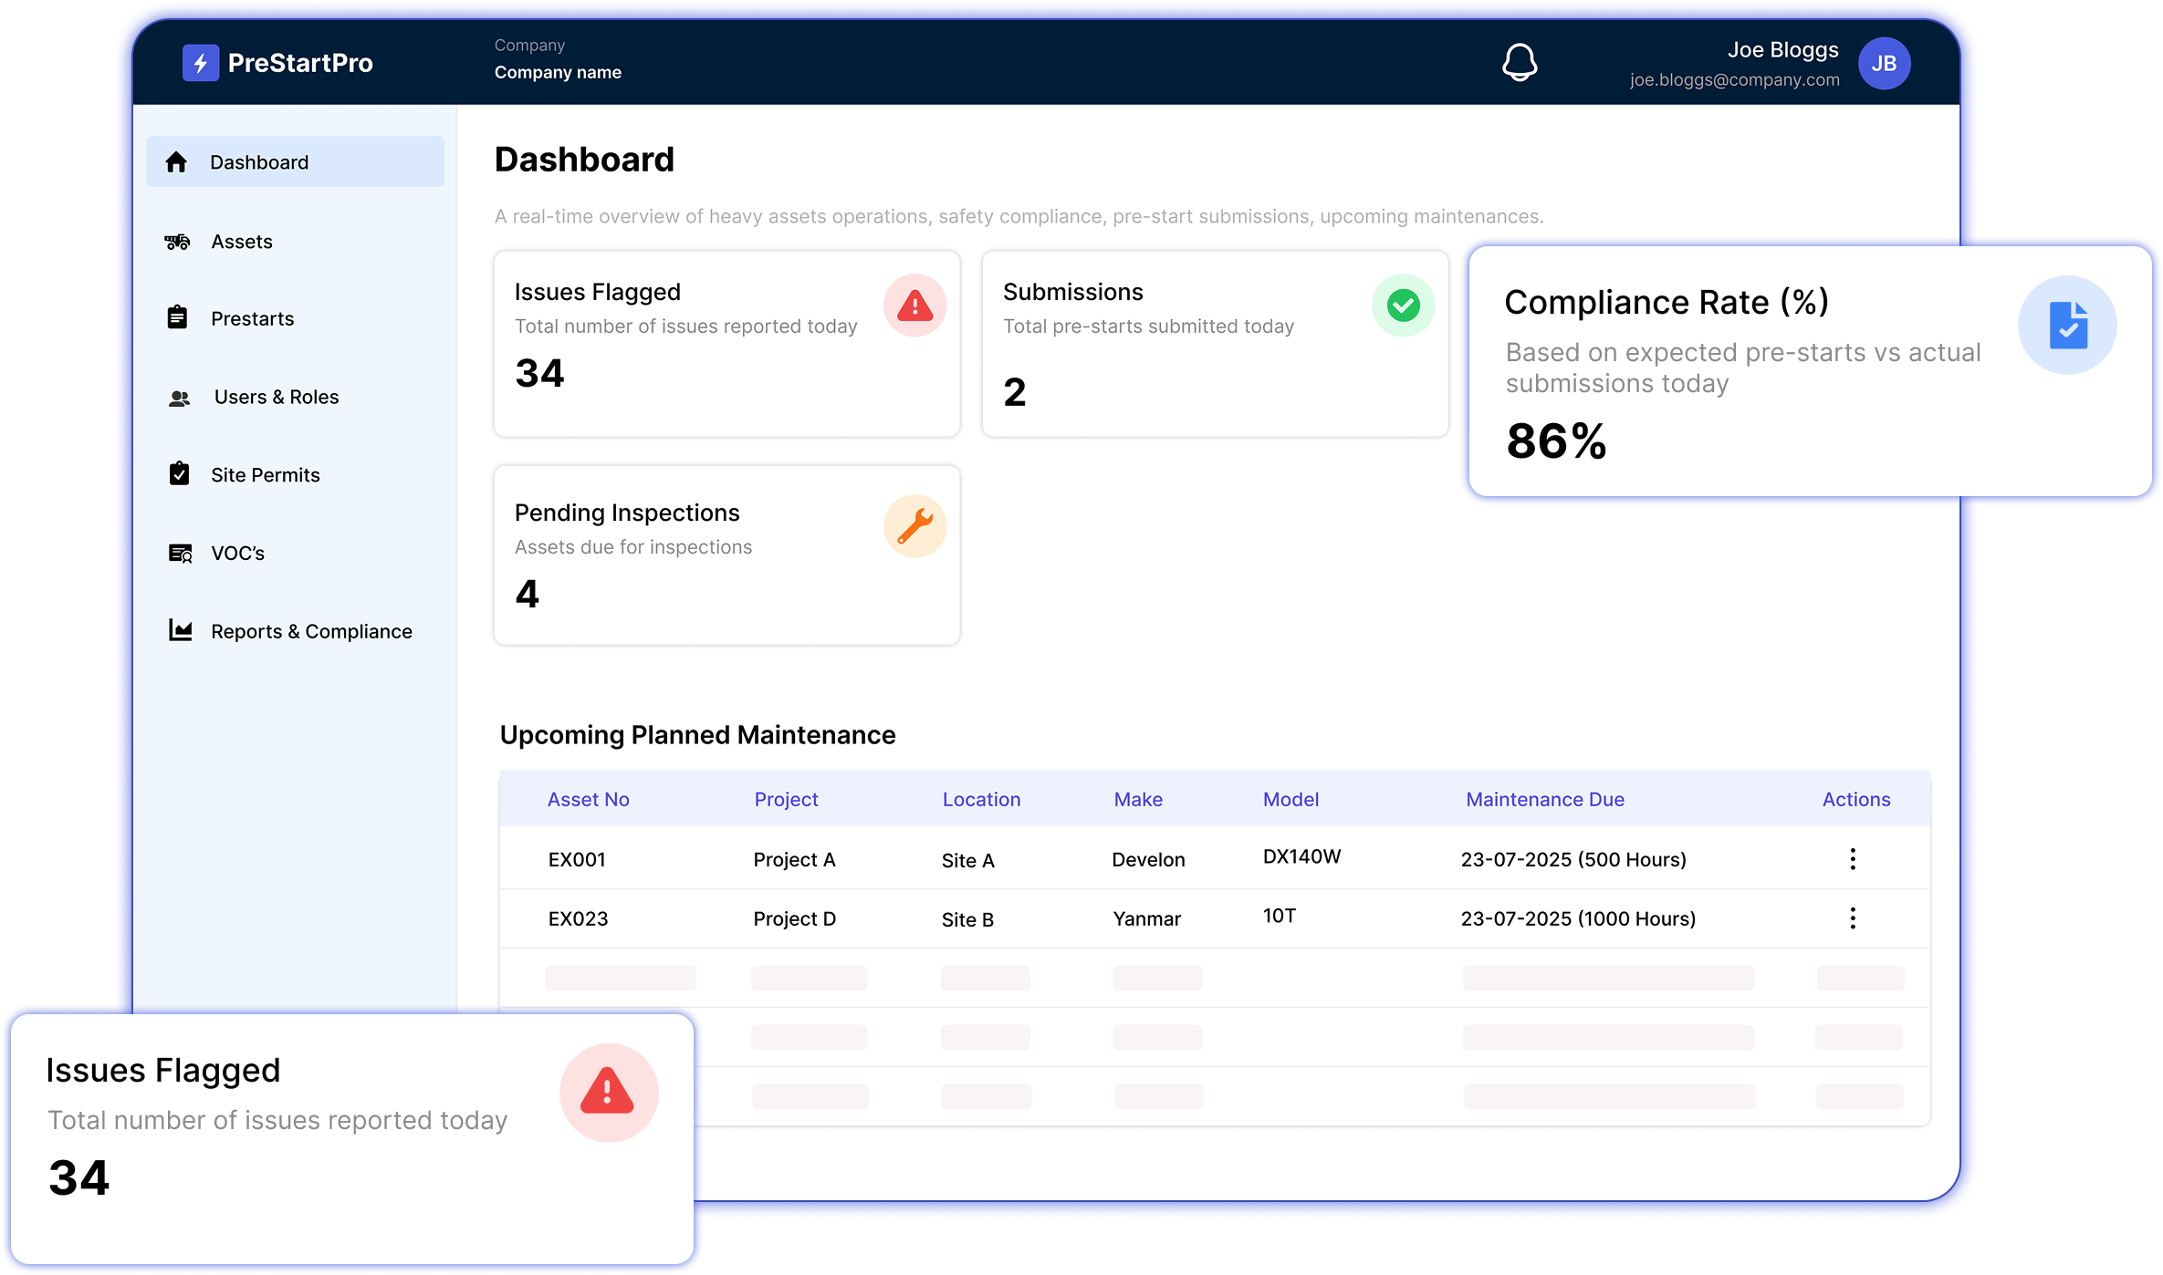This screenshot has height=1275, width=2163.
Task: Select the Dashboard home icon
Action: [x=177, y=161]
